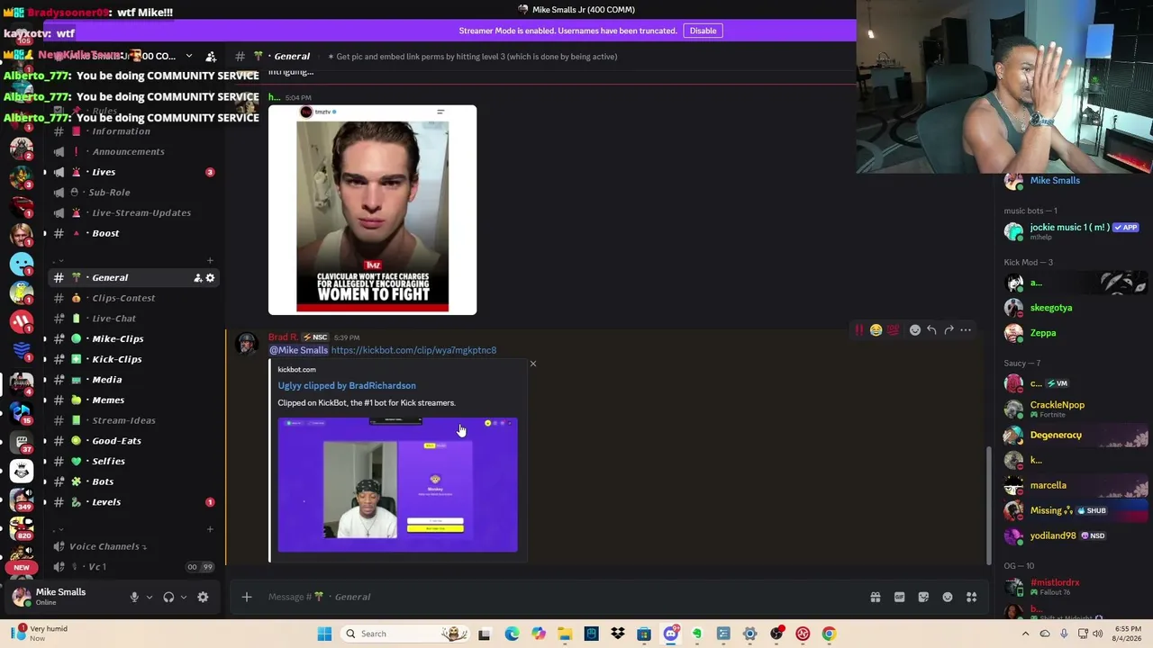
Task: Open the Boost channel
Action: point(105,233)
